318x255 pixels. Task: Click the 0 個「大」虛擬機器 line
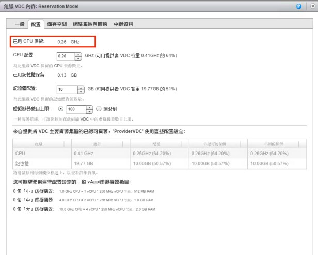pyautogui.click(x=84, y=209)
